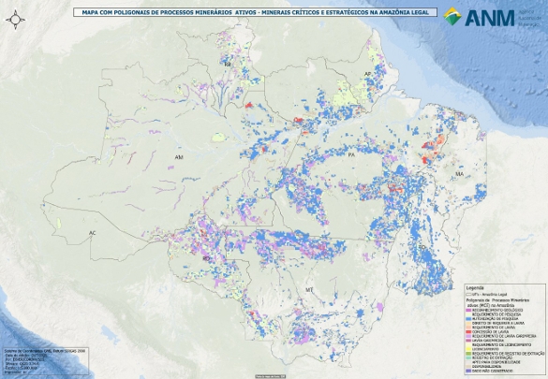The image size is (548, 379).
Task: Click the AC state label
Action: point(92,233)
